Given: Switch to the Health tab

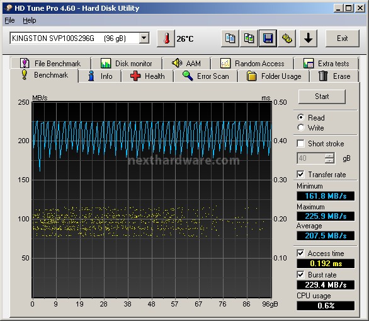Looking at the screenshot, I should (147, 76).
